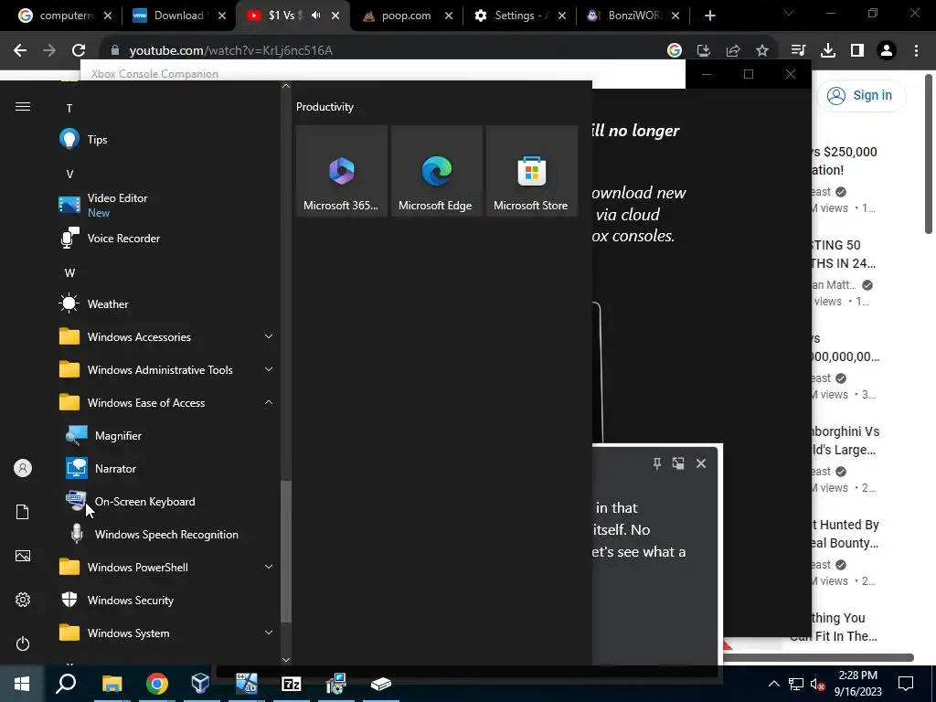Screen dimensions: 936x702
Task: Click the muted volume tray icon
Action: point(817,684)
